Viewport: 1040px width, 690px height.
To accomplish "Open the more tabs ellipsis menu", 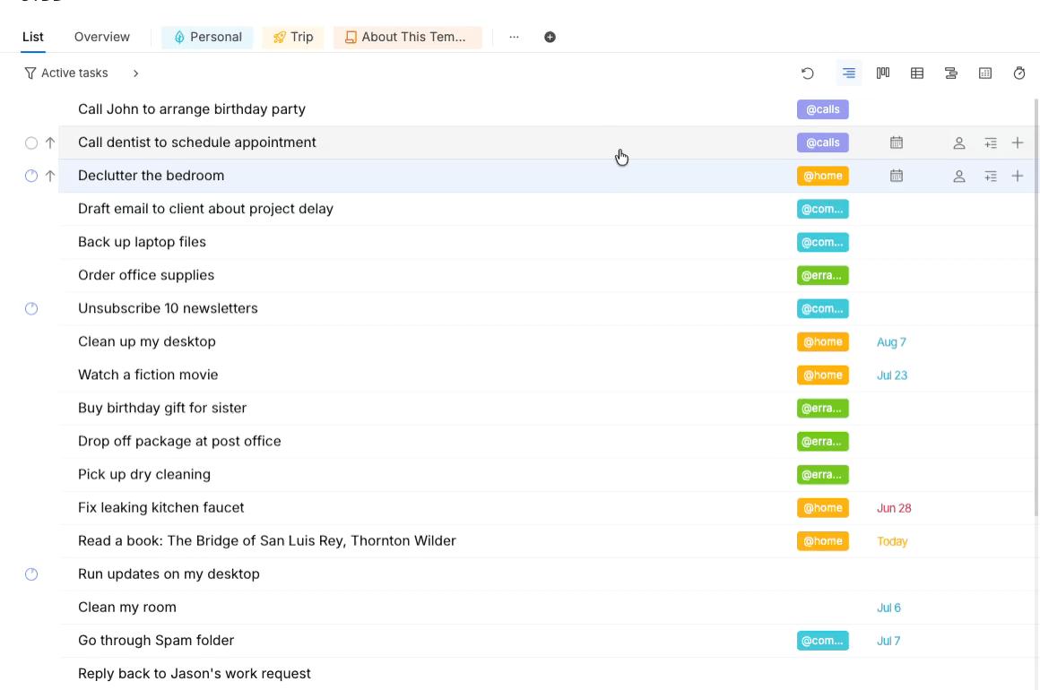I will 514,37.
